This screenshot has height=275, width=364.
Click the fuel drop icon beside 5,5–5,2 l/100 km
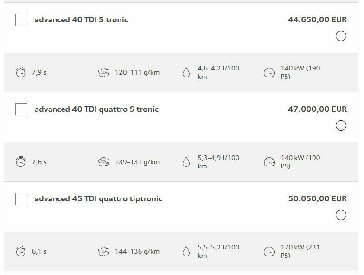pos(186,251)
